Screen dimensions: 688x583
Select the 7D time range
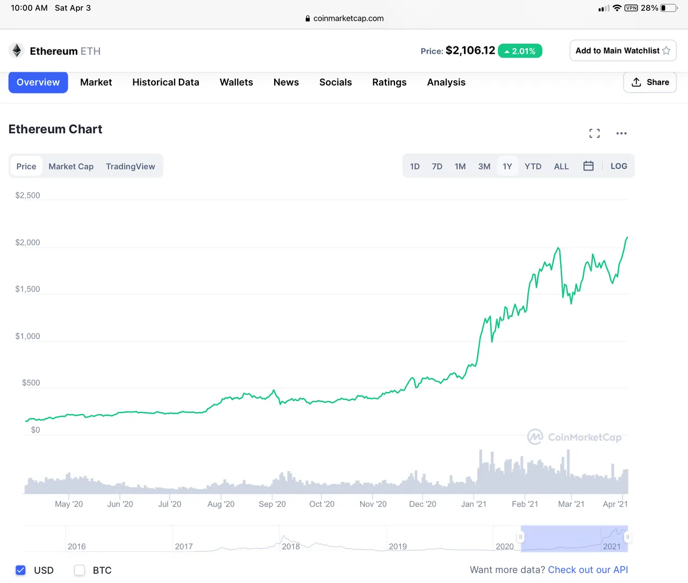point(437,166)
